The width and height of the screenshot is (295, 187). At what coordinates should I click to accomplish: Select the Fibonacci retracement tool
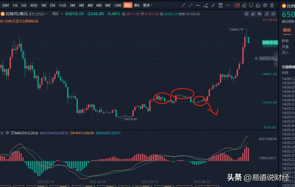click(220, 5)
